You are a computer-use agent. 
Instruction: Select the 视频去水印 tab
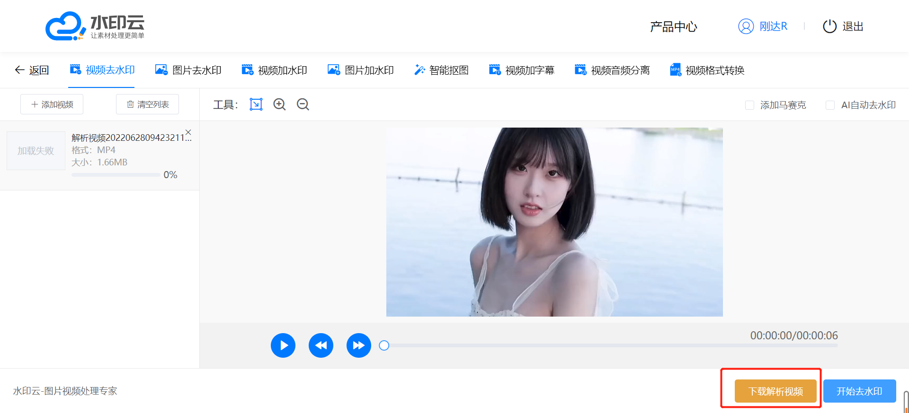coord(102,70)
